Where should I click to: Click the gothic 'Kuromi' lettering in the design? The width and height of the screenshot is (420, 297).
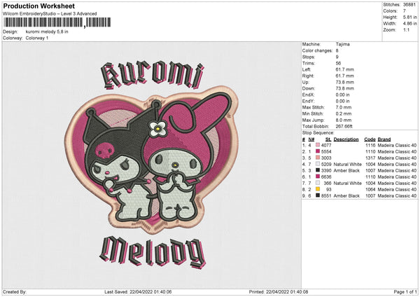[x=152, y=76]
